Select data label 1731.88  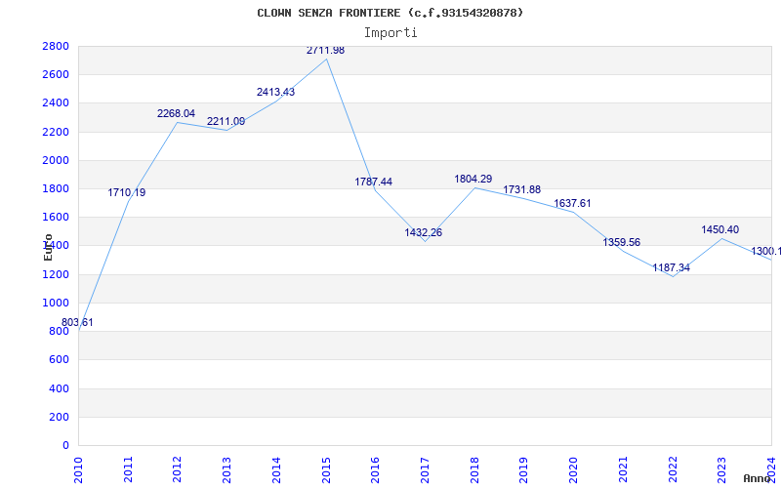[x=521, y=189]
